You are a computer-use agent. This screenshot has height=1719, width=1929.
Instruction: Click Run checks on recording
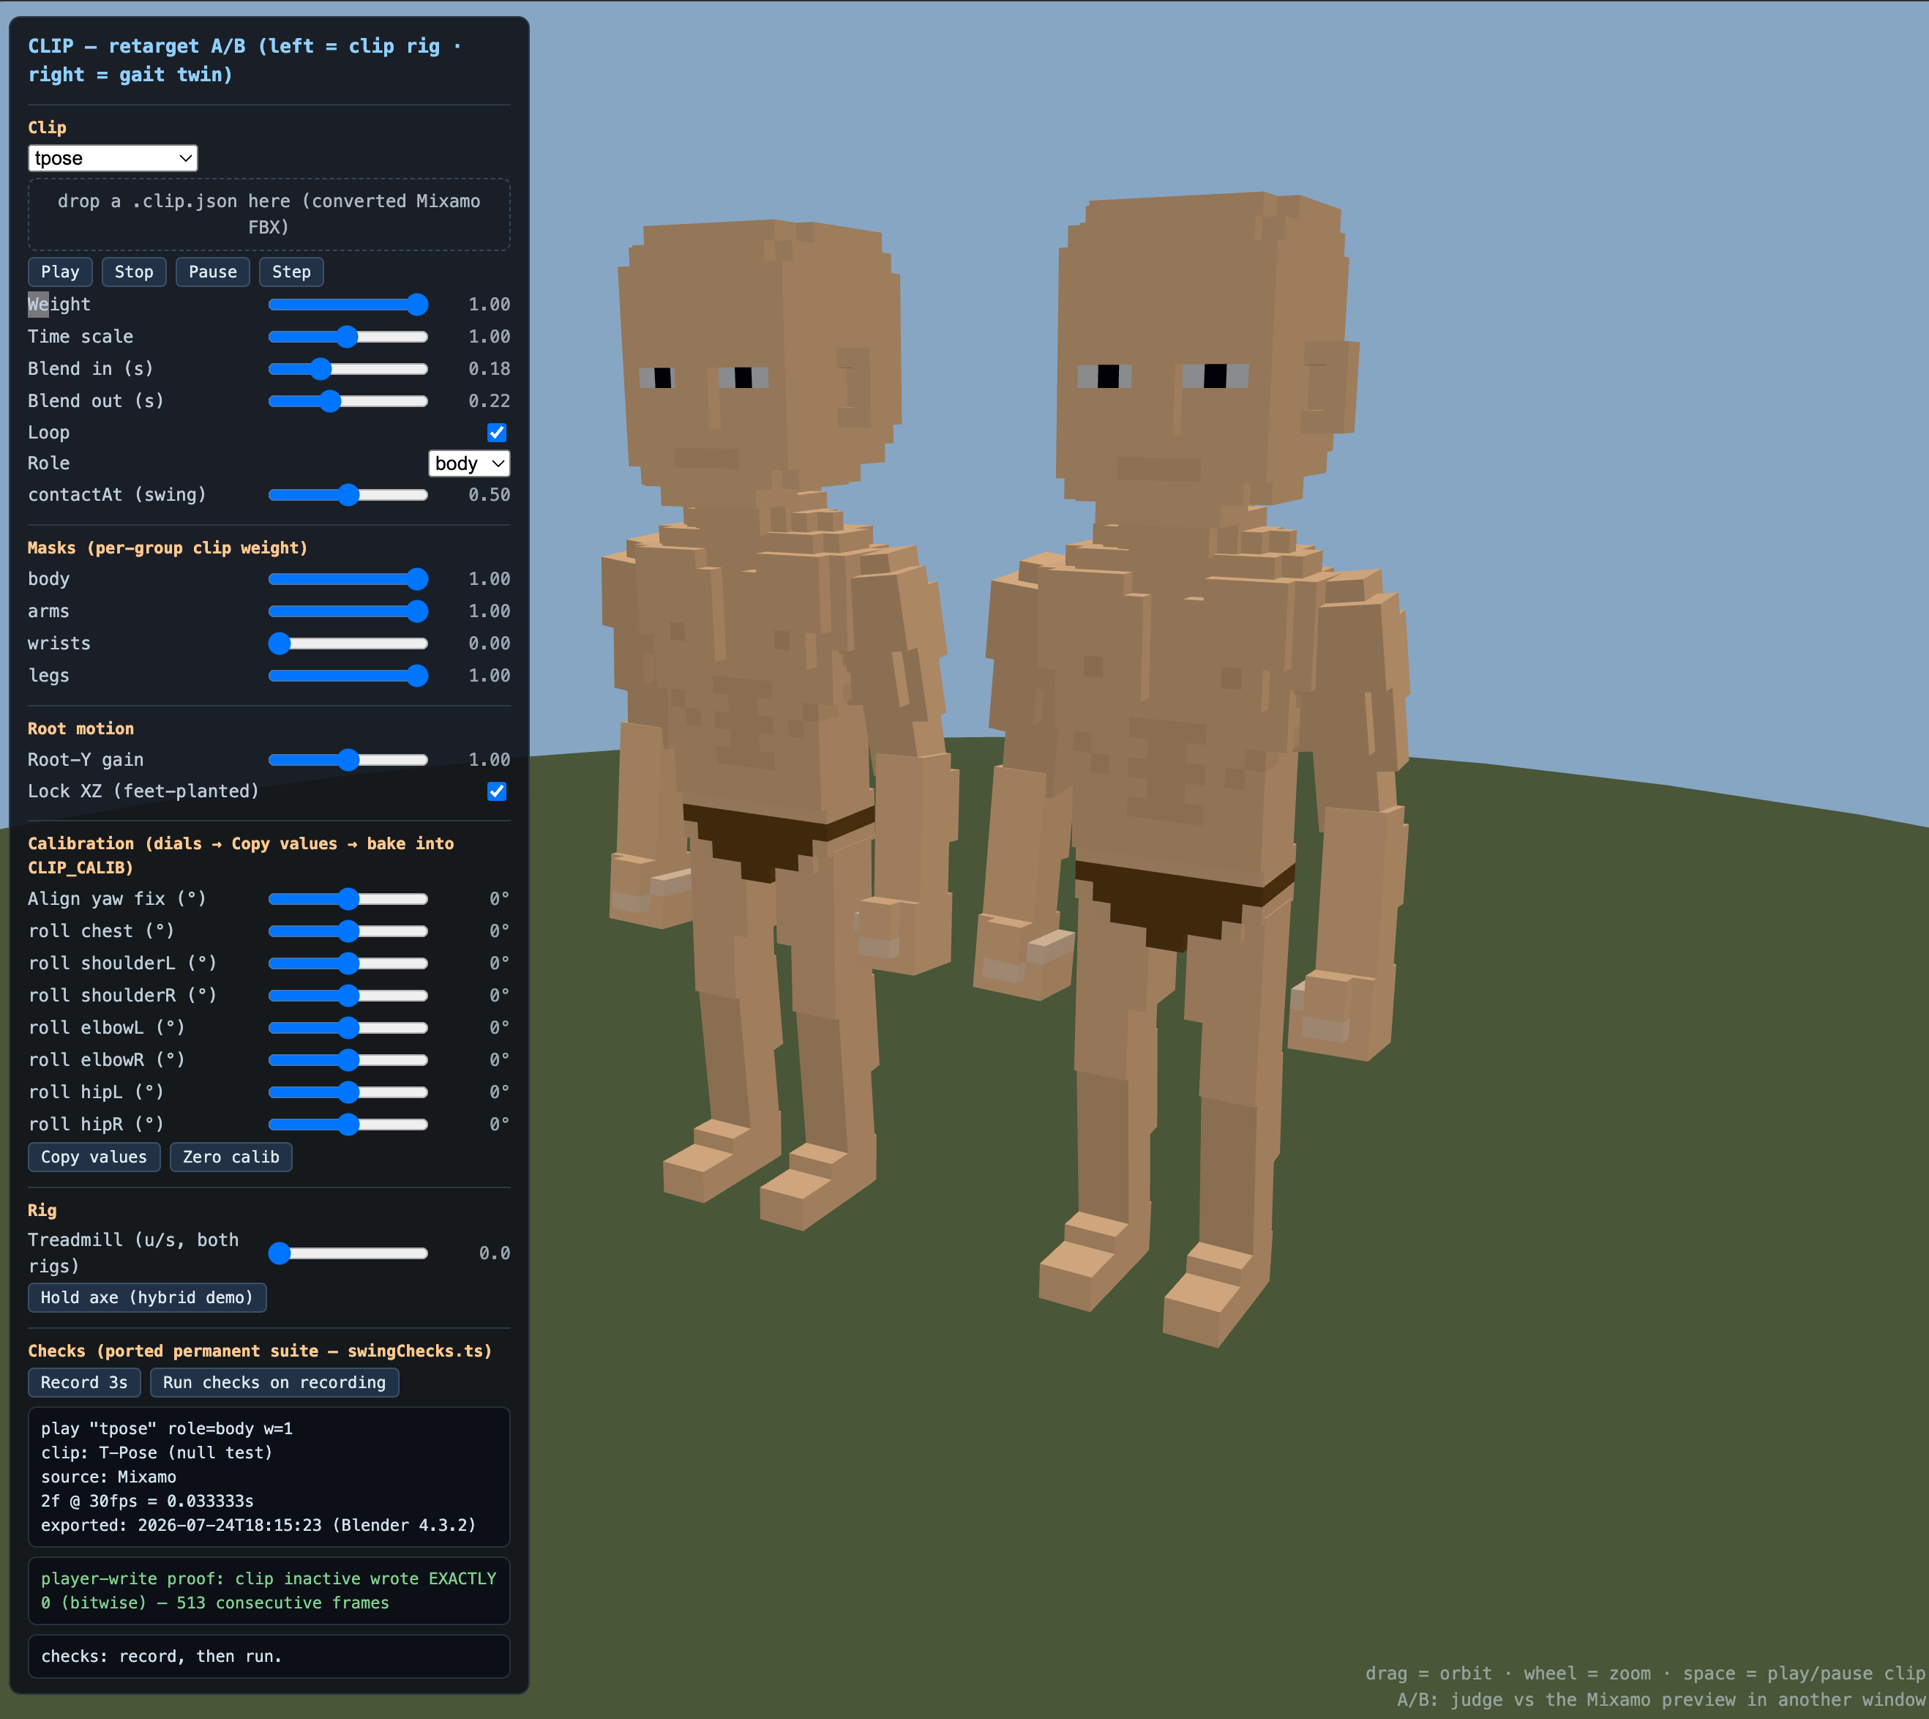point(274,1383)
